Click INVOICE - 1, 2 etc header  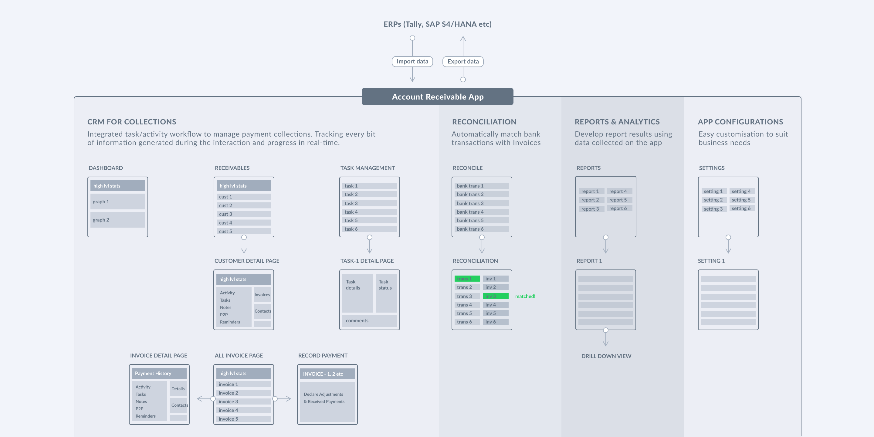click(x=327, y=374)
